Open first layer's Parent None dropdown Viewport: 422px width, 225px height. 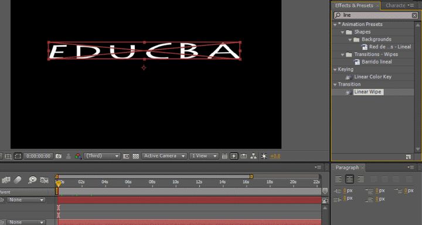[x=26, y=200]
